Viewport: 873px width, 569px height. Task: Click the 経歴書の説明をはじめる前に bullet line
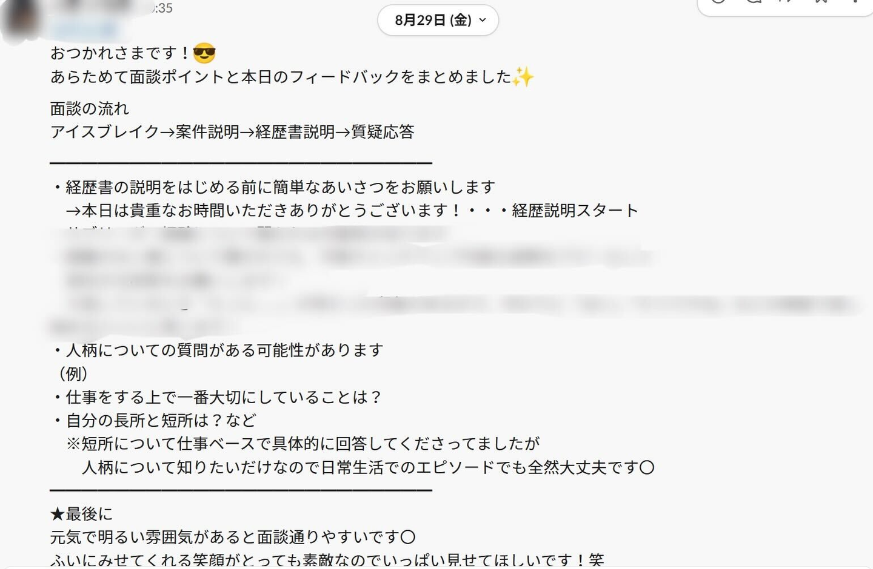pos(274,188)
